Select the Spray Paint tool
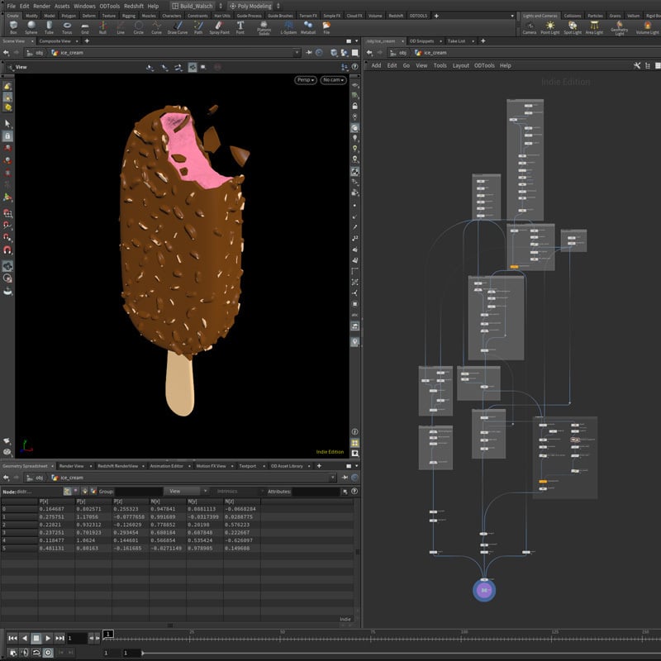This screenshot has height=661, width=661. (x=219, y=27)
